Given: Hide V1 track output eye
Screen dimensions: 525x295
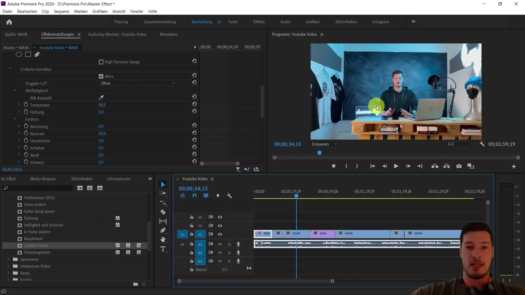Looking at the screenshot, I should [x=220, y=234].
